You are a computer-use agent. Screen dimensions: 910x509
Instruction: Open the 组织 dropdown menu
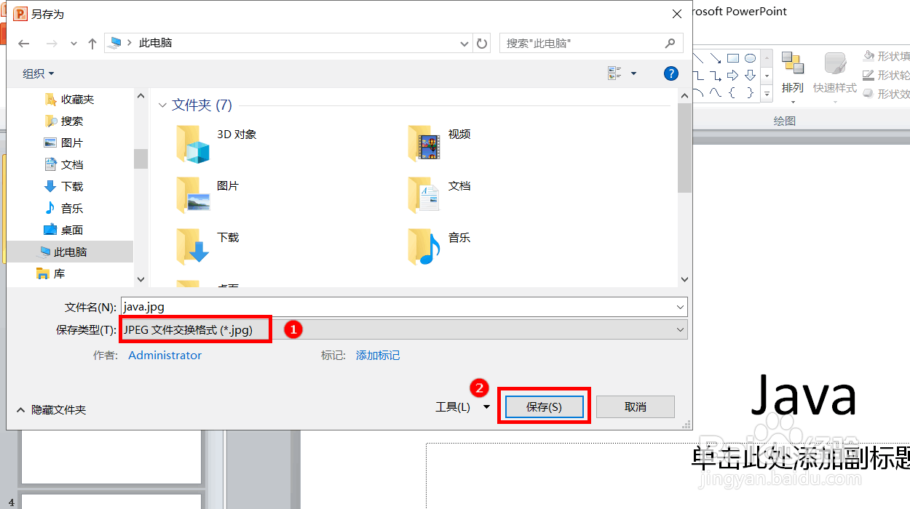(x=38, y=73)
